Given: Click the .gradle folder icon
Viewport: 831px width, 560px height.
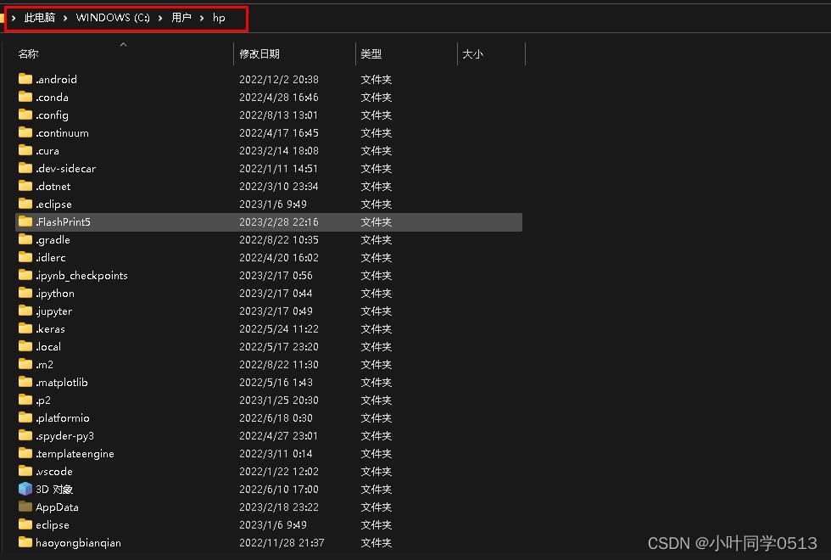Looking at the screenshot, I should 25,239.
